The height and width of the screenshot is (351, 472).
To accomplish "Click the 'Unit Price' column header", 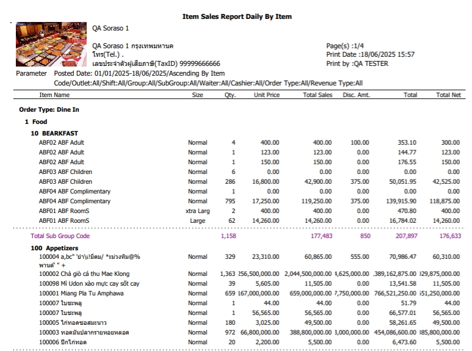I will [x=266, y=95].
